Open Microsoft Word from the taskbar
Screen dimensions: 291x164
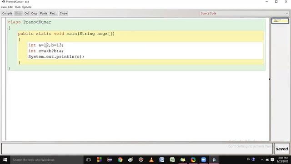pos(162,160)
